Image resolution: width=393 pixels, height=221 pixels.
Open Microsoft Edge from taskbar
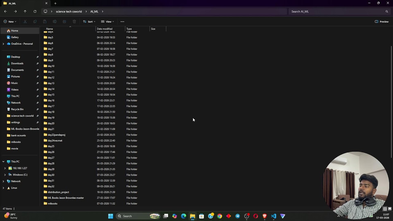184,216
